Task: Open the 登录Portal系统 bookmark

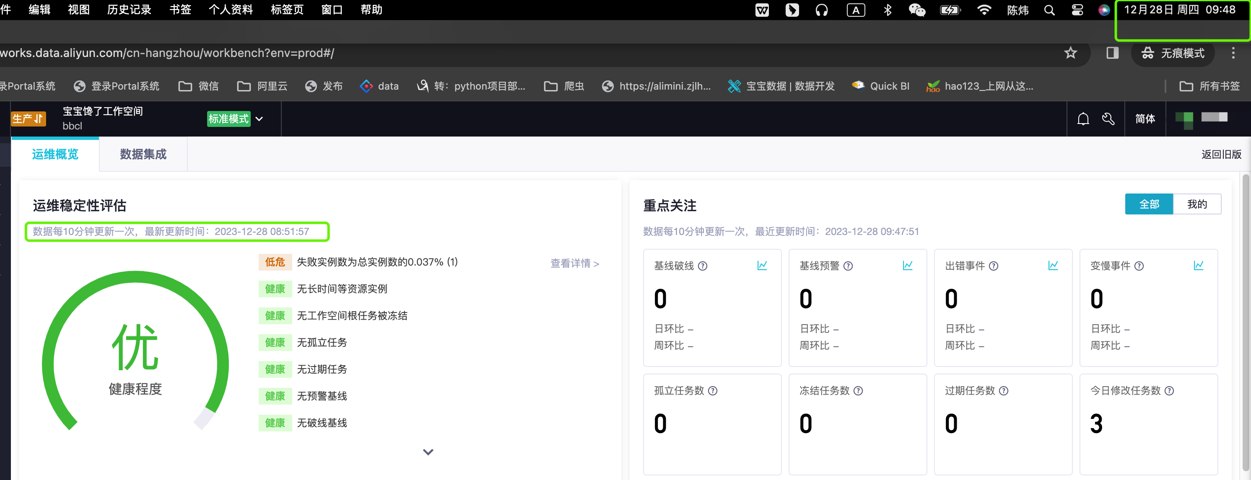Action: (x=117, y=86)
